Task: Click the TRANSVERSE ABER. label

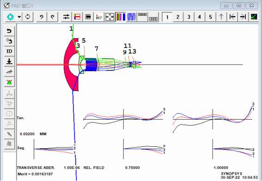Action: coord(36,168)
